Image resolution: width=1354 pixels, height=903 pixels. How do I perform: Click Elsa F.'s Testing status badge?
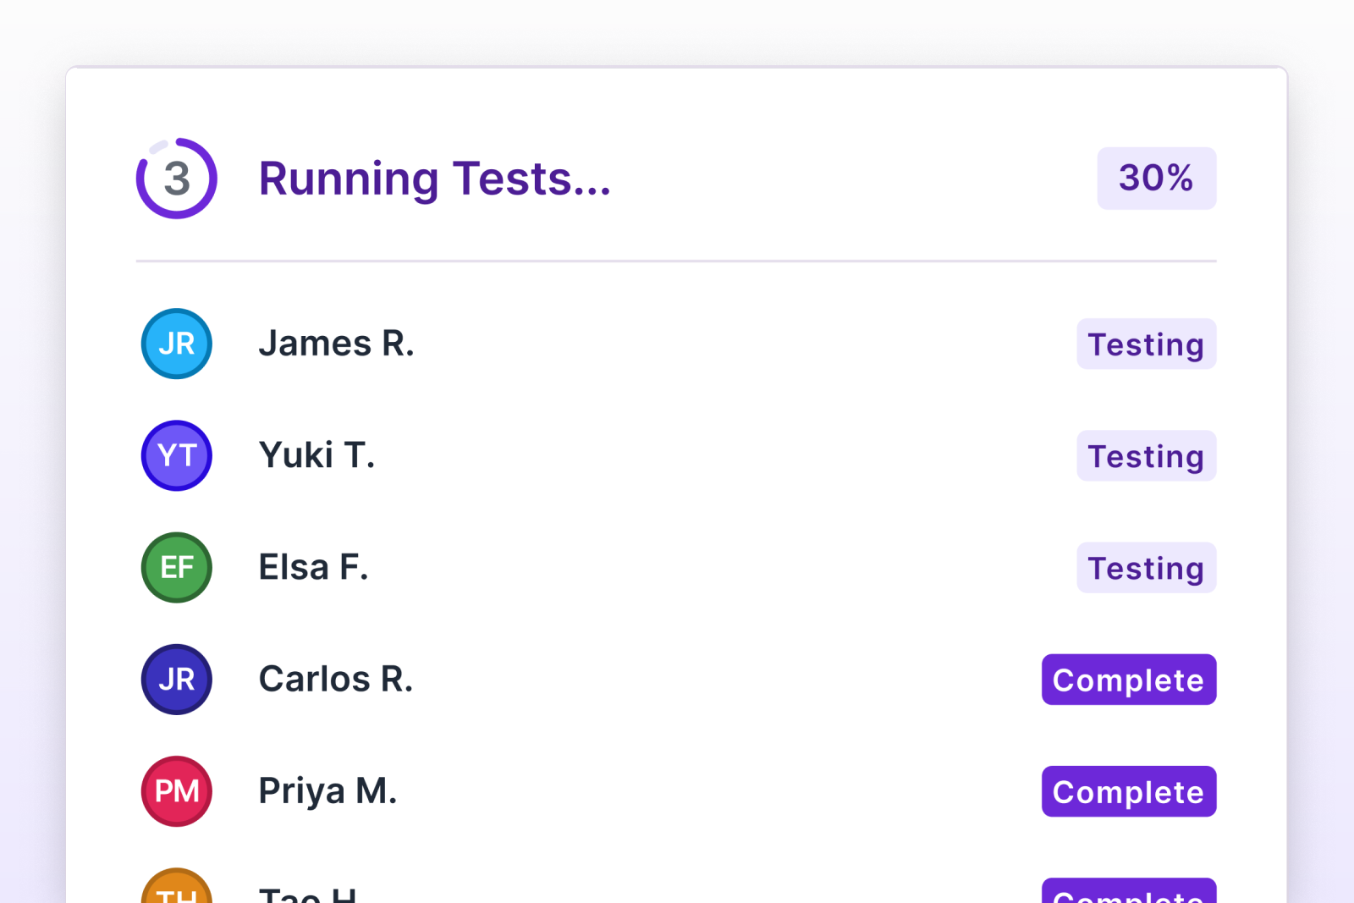tap(1146, 567)
